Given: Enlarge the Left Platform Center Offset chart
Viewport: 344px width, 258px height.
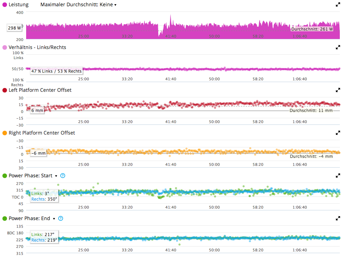Looking at the screenshot, I should (x=338, y=90).
